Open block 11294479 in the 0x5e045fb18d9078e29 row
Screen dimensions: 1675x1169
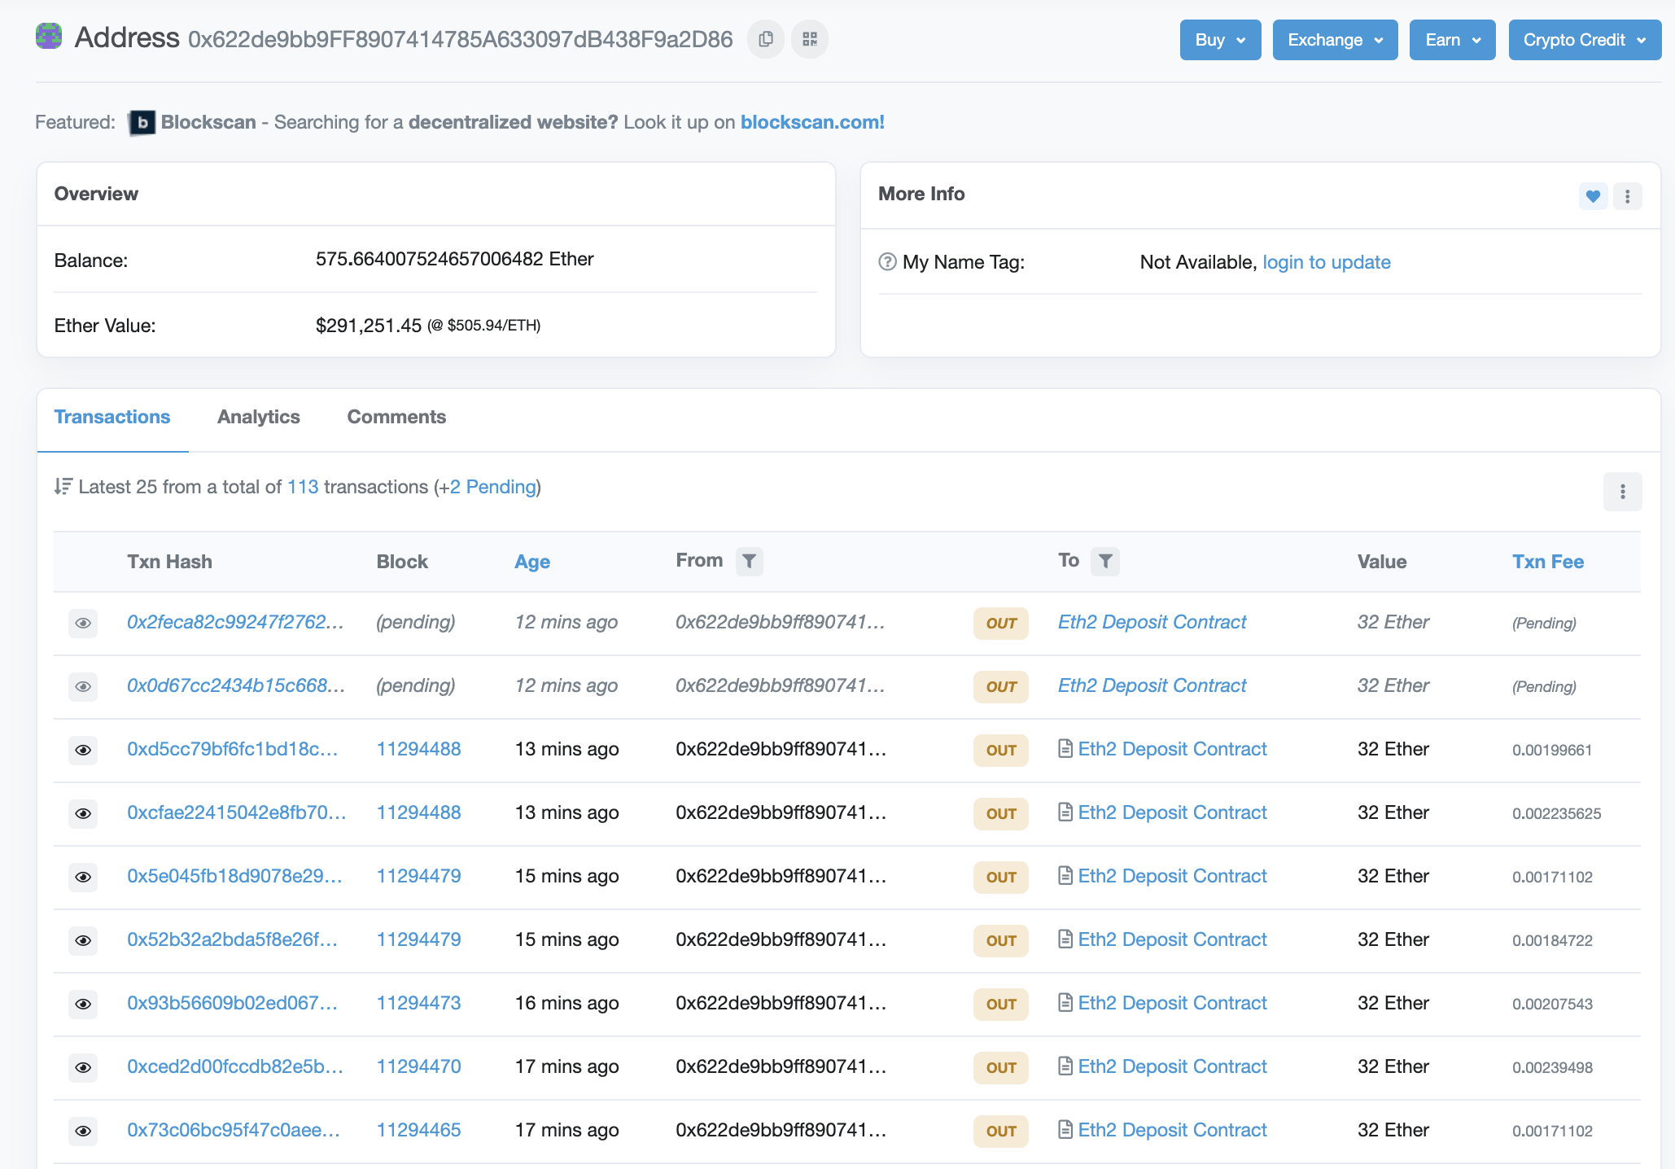pos(418,876)
